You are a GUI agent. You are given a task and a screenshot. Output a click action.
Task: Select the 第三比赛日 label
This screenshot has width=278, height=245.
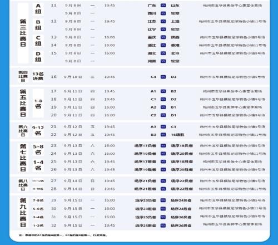[23, 33]
